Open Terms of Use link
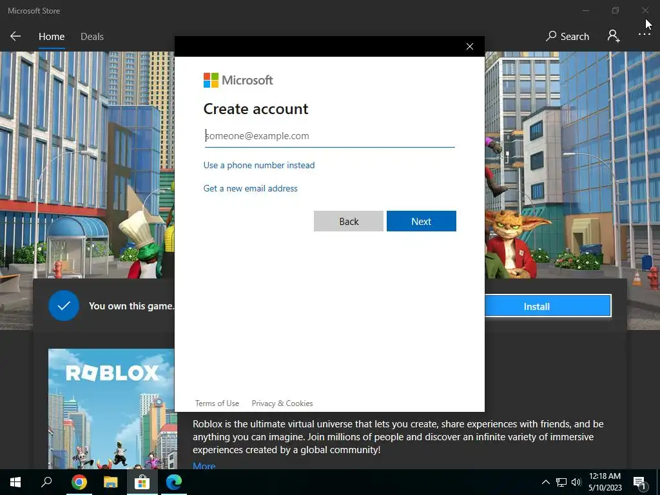 coord(217,403)
